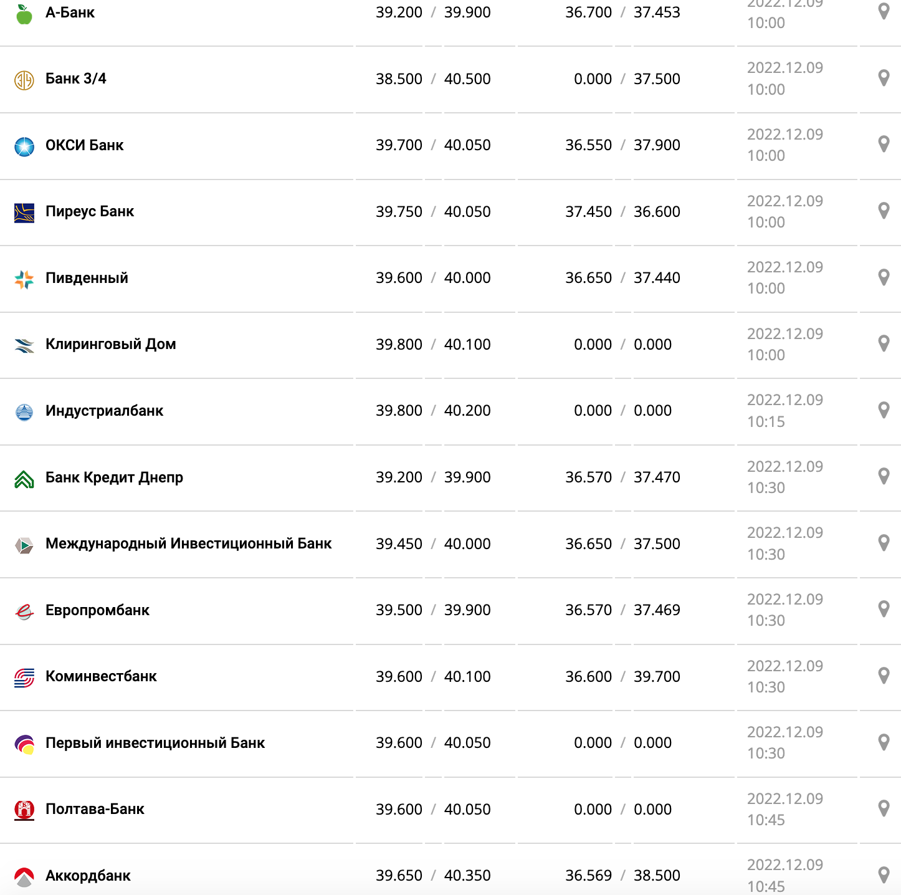Image resolution: width=901 pixels, height=895 pixels.
Task: Click the Клиринговый Дом bank name
Action: pyautogui.click(x=110, y=344)
